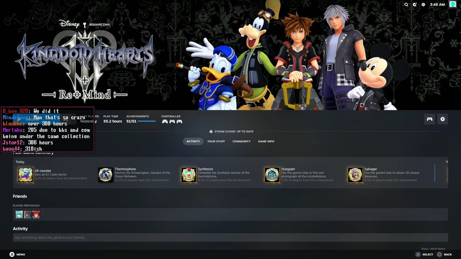Image resolution: width=461 pixels, height=259 pixels.
Task: Click the Salvager achievement title
Action: tap(371, 169)
